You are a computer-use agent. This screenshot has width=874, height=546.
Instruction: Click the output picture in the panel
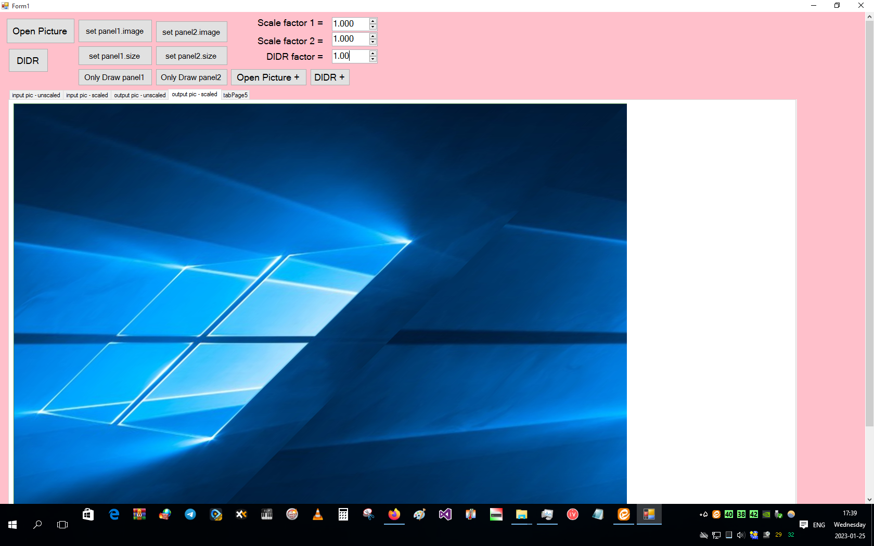[x=320, y=304]
